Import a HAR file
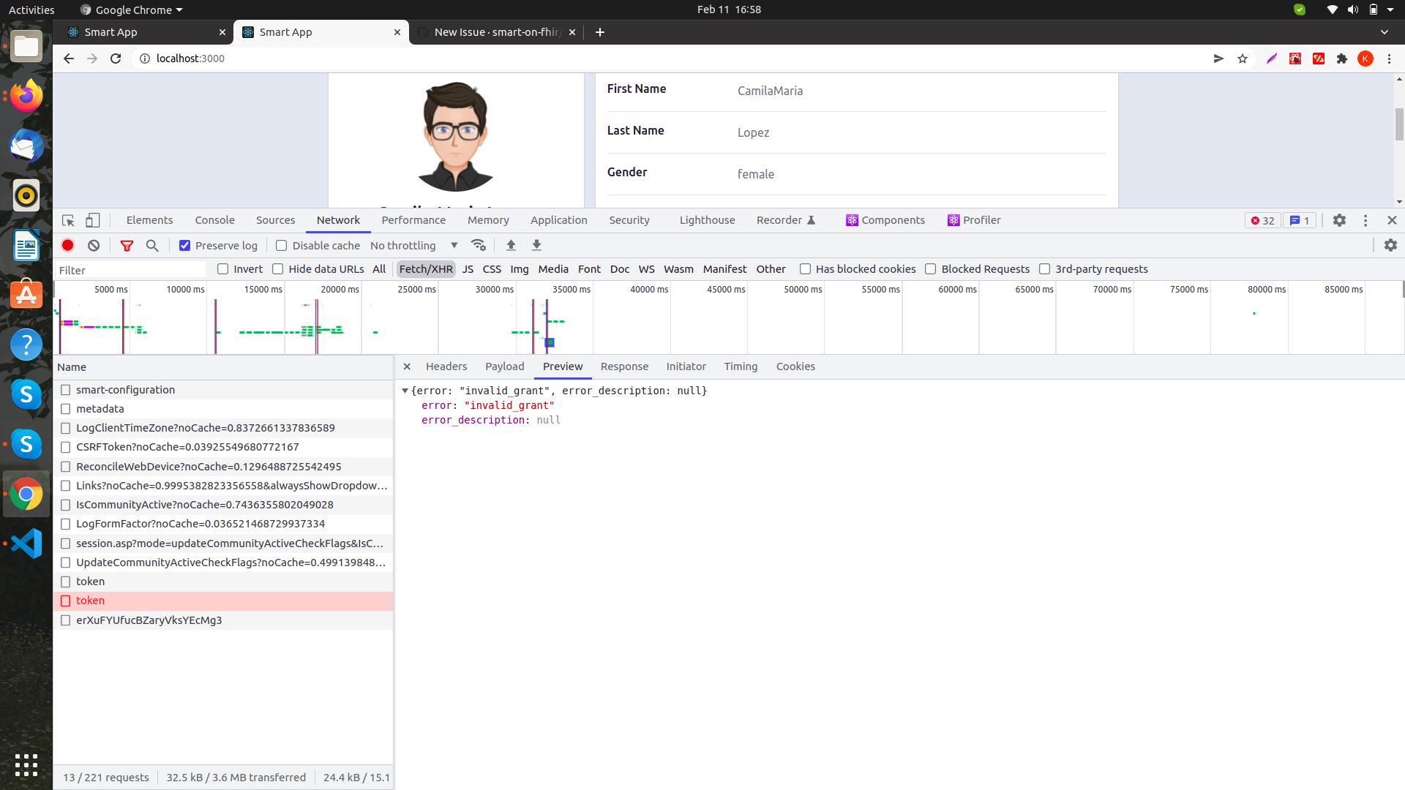Viewport: 1405px width, 790px height. pos(511,245)
